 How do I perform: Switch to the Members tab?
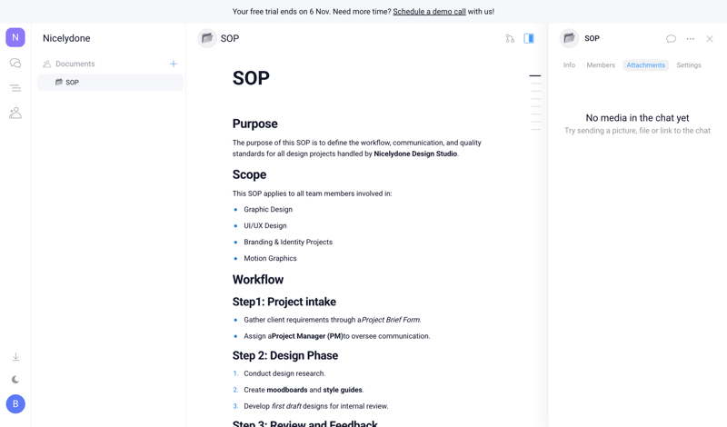[601, 65]
